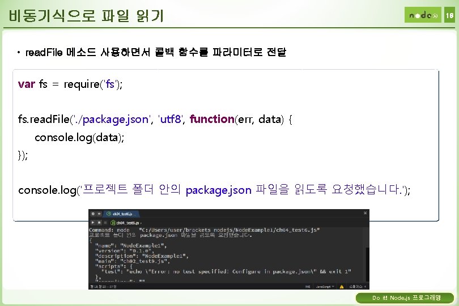
Task: Click the Node.js hexagon icon beside ch04_test6.js
Action: click(x=113, y=223)
